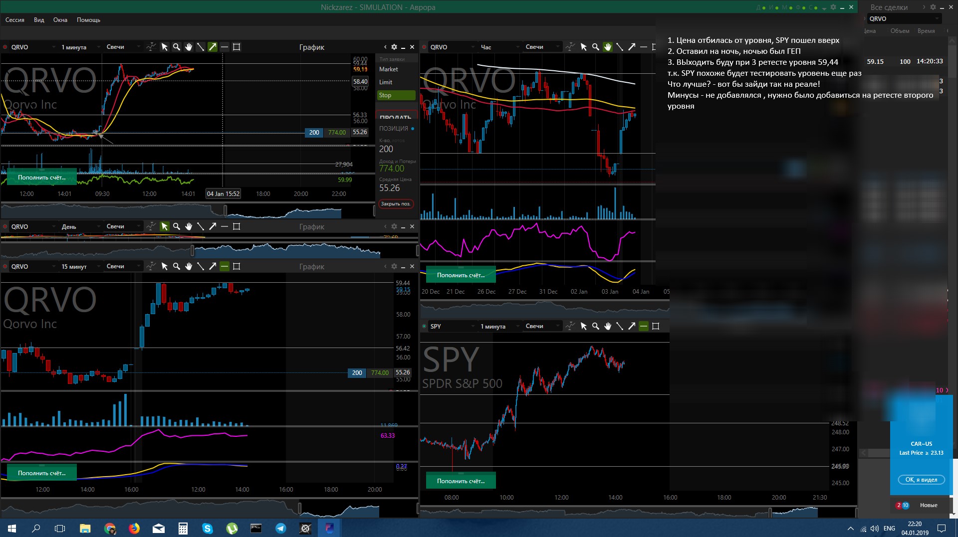
Task: Choose Market order type
Action: click(396, 69)
